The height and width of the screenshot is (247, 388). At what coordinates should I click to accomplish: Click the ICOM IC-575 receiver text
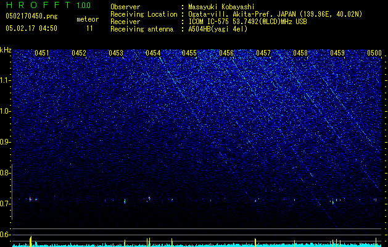pos(247,22)
